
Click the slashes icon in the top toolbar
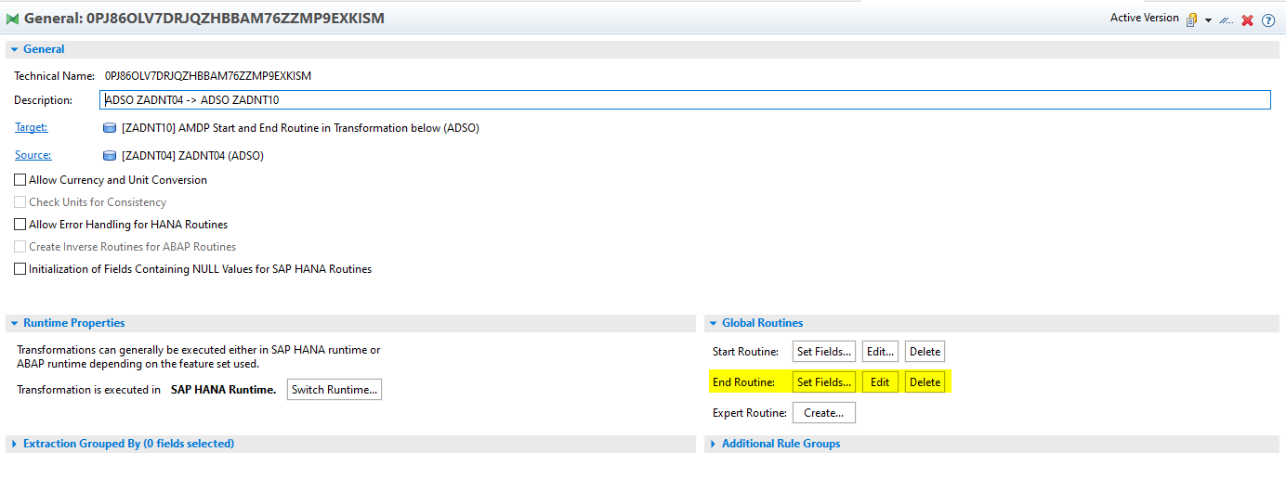coord(1227,19)
